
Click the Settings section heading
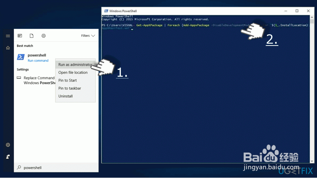click(23, 70)
